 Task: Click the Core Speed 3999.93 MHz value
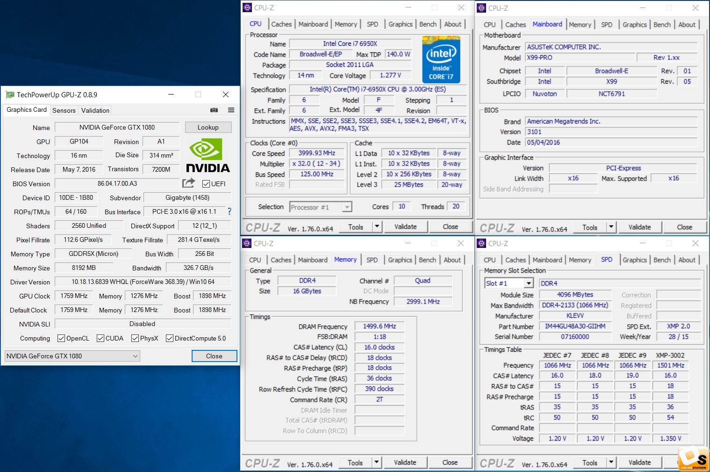(317, 153)
